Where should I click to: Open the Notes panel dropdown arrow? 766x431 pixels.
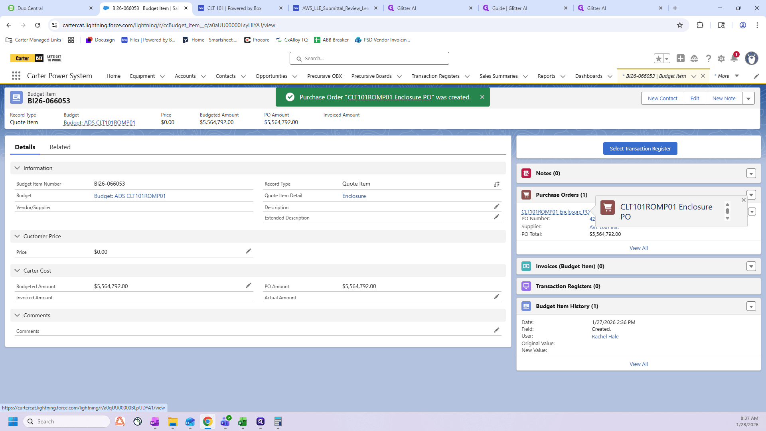point(751,174)
